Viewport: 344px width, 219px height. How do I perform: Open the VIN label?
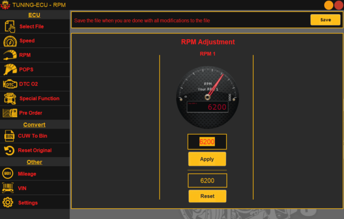point(22,188)
